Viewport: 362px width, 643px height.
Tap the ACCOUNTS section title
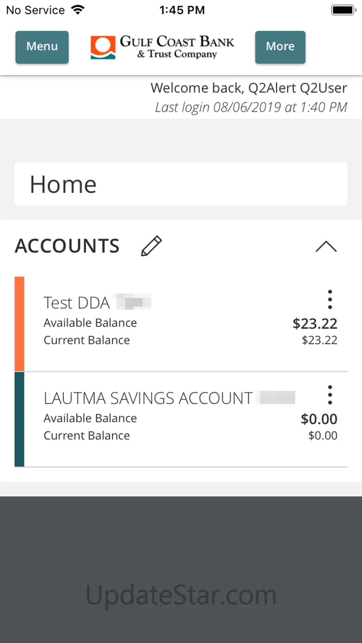(x=67, y=246)
